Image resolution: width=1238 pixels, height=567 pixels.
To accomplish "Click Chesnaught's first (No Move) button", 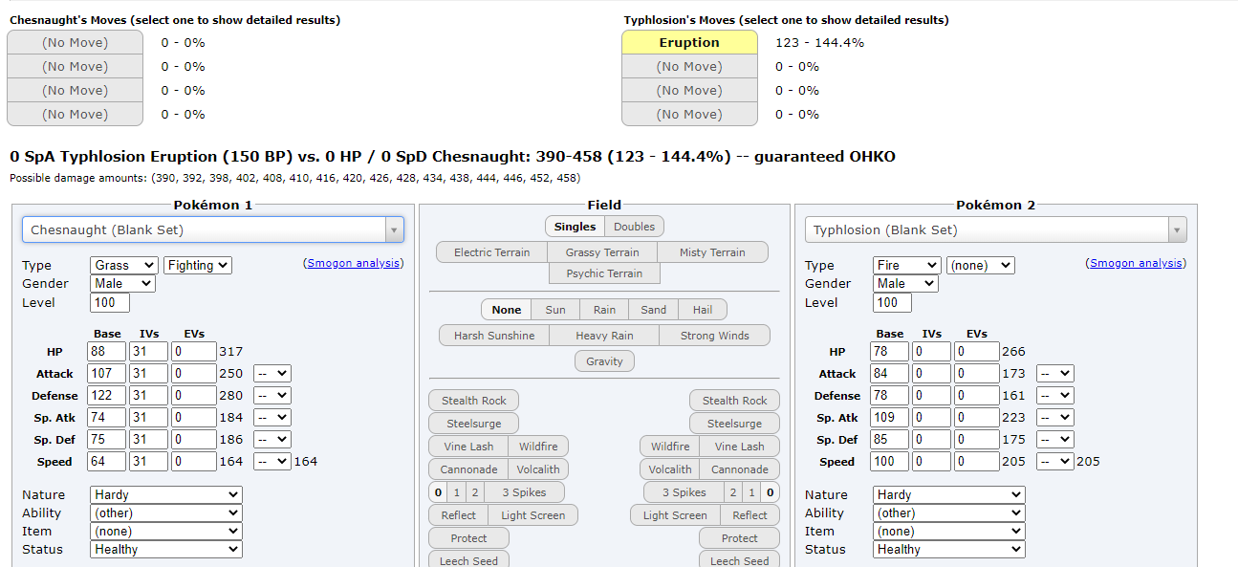I will [75, 42].
